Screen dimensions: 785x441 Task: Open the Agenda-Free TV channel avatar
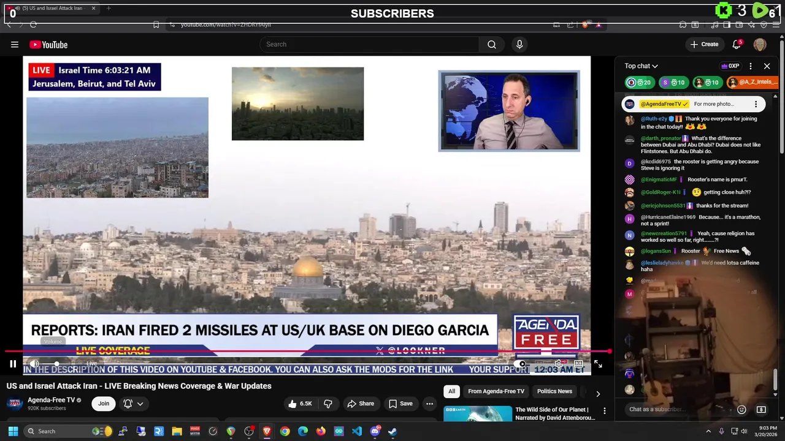(15, 404)
